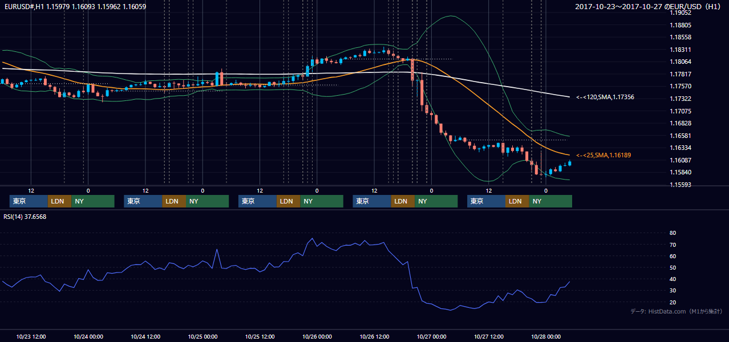
Task: Click price axis value 1.19052
Action: pos(681,13)
